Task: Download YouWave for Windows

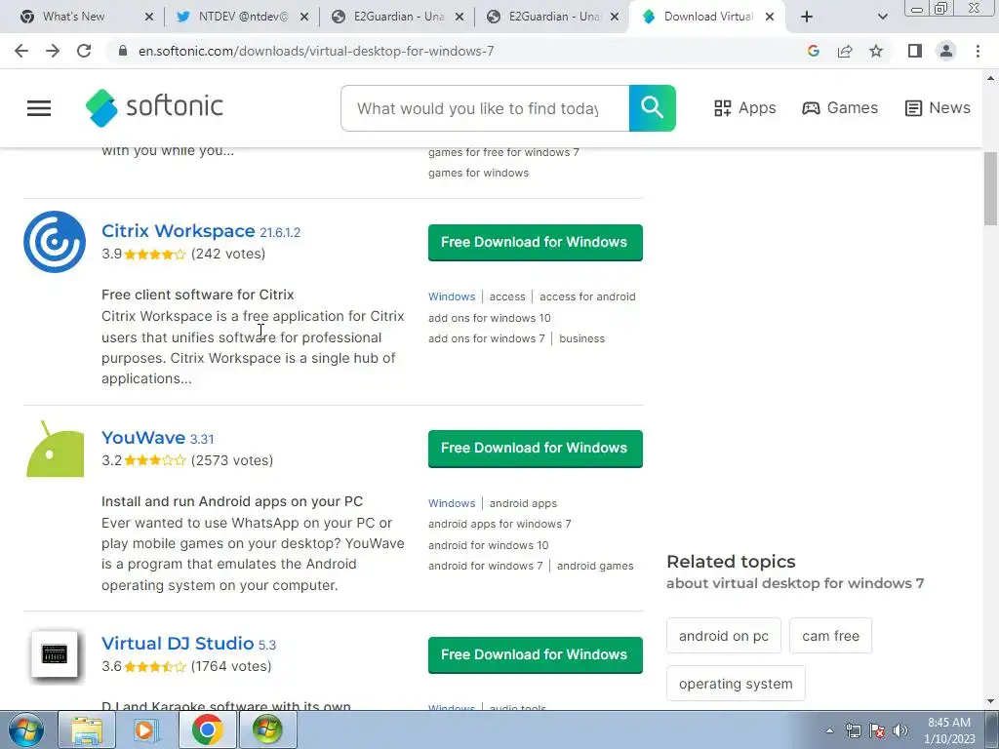Action: pyautogui.click(x=536, y=449)
